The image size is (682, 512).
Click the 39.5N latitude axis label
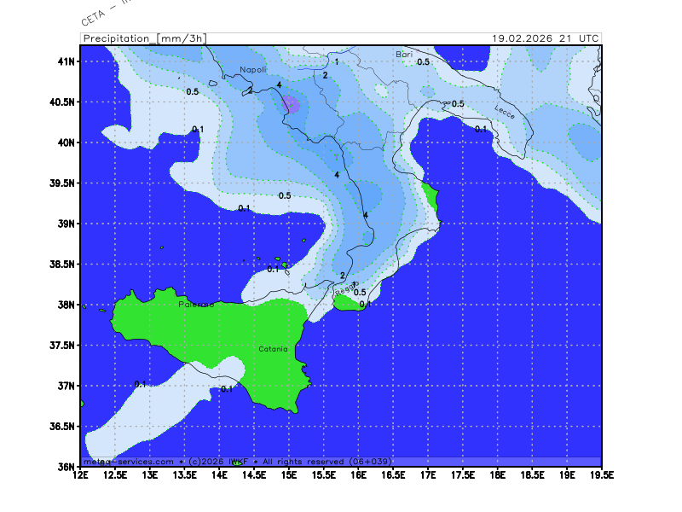[63, 183]
